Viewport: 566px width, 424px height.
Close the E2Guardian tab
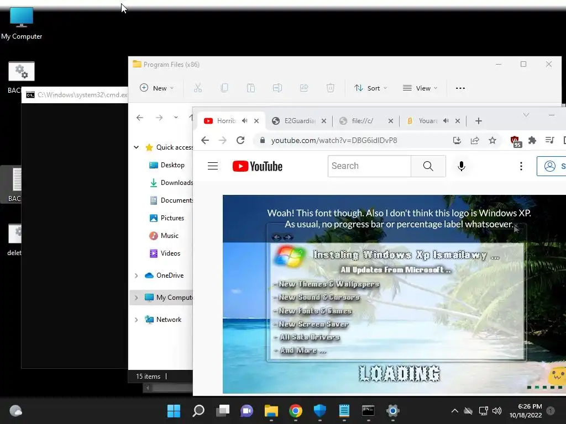(x=324, y=121)
